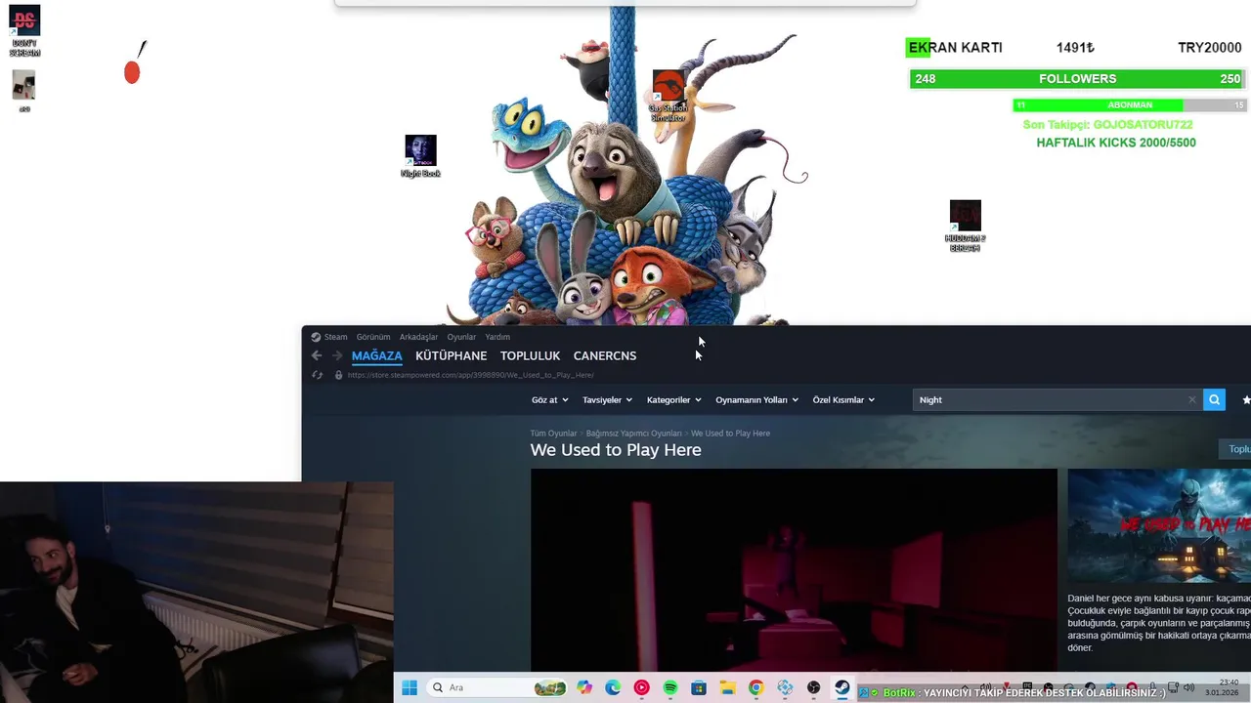The height and width of the screenshot is (703, 1251).
Task: Click the volume icon in the system tray
Action: pyautogui.click(x=1188, y=688)
